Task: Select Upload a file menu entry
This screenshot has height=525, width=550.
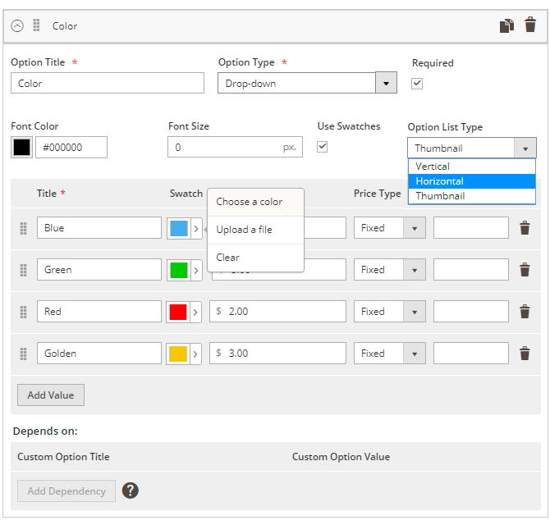Action: (255, 230)
